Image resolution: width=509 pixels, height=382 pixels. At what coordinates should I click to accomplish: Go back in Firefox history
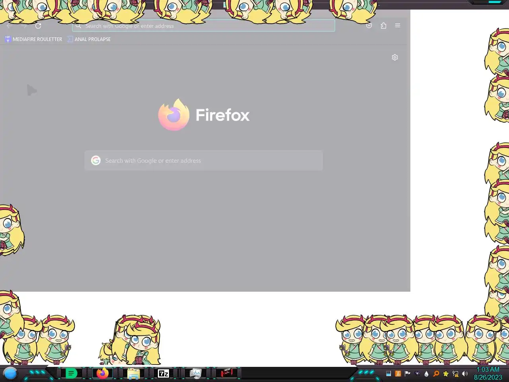pos(10,26)
